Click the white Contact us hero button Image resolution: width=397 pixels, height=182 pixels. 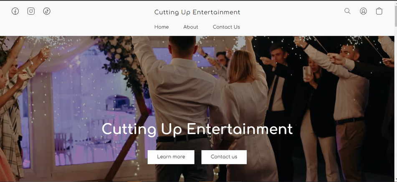pyautogui.click(x=224, y=157)
